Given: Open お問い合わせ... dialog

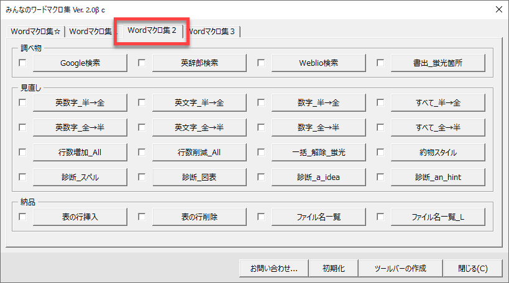Looking at the screenshot, I should pos(273,269).
